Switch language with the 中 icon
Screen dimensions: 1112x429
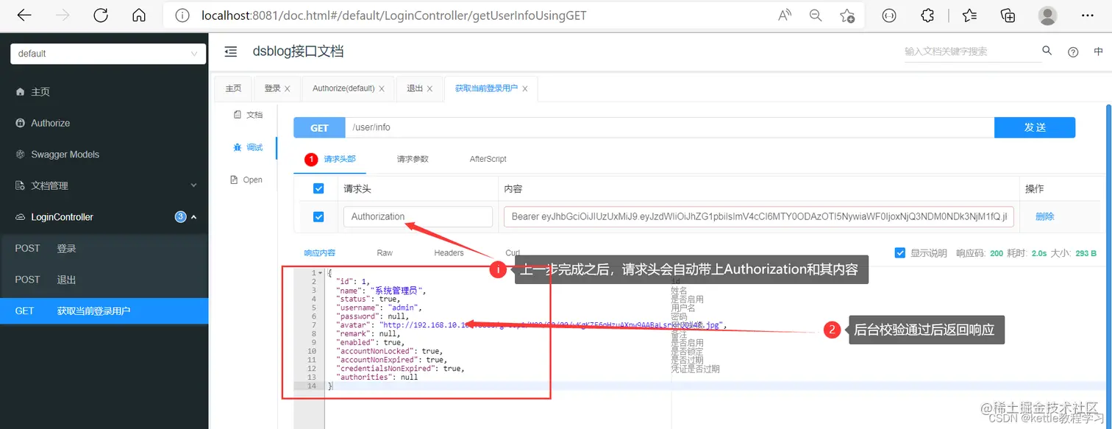[1098, 52]
